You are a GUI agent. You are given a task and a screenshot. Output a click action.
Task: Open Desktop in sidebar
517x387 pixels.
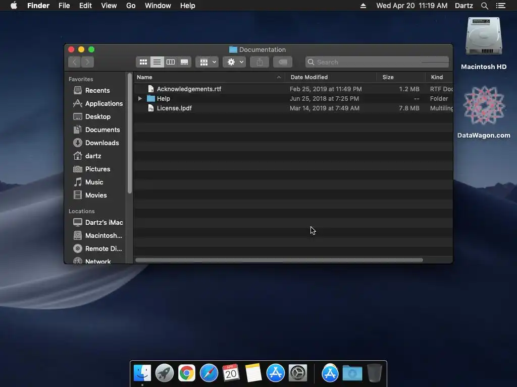click(91, 116)
